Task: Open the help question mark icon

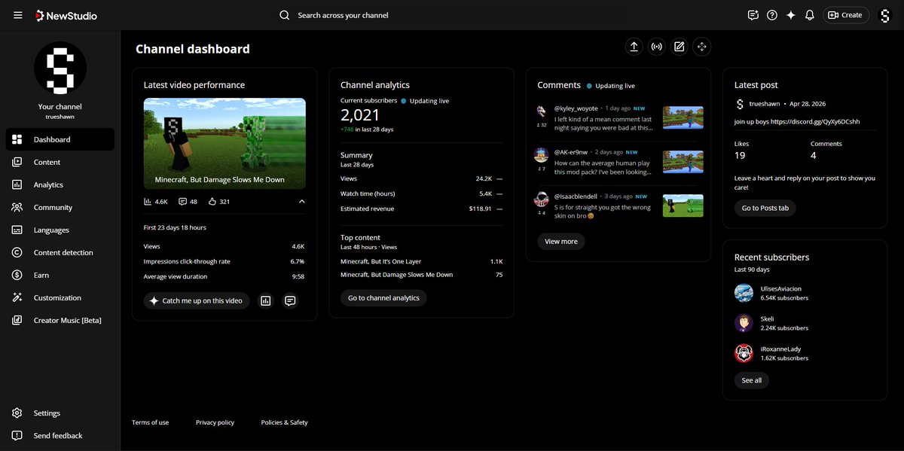Action: pos(772,15)
